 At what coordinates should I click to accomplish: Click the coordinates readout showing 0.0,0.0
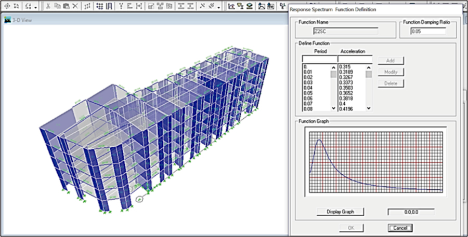[411, 212]
